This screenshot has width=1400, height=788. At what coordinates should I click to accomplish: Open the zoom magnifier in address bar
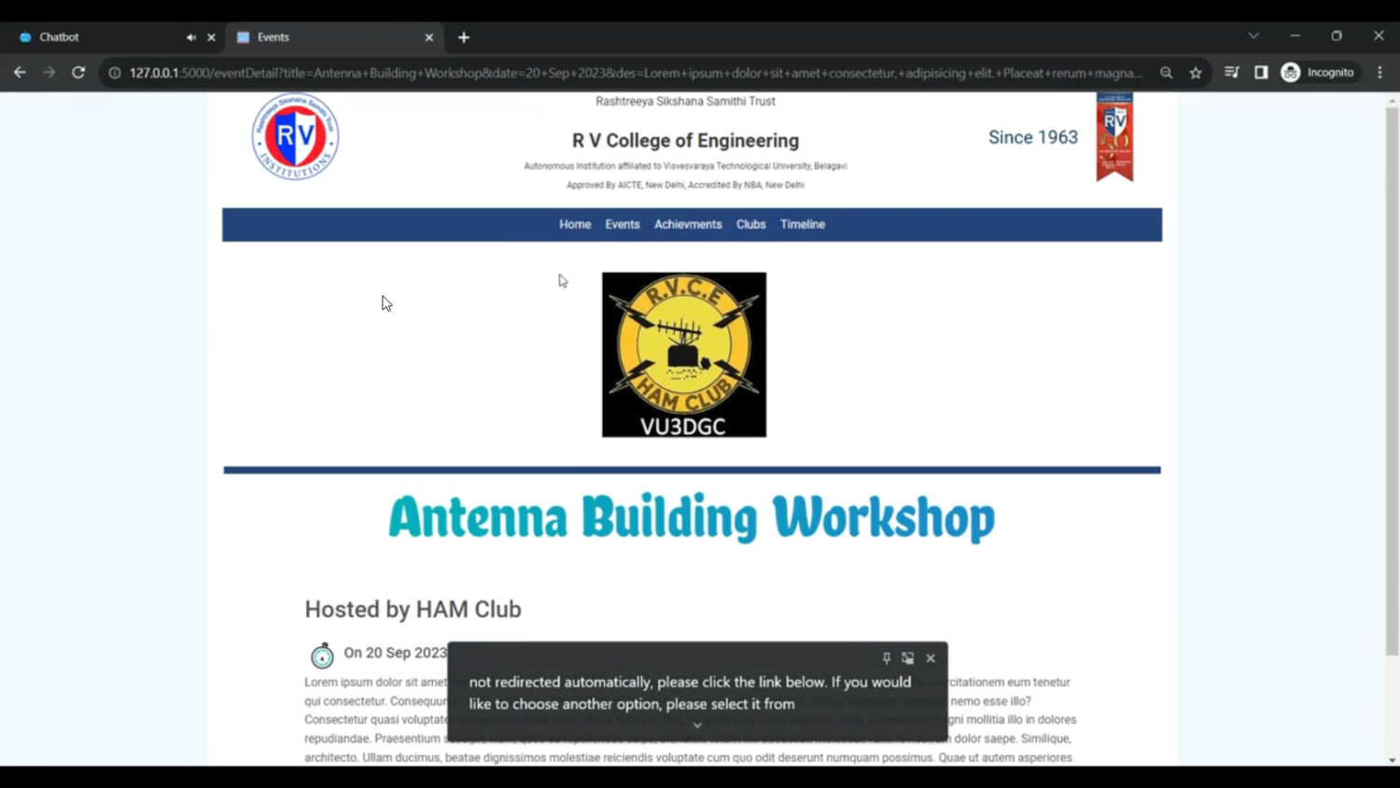[1167, 73]
